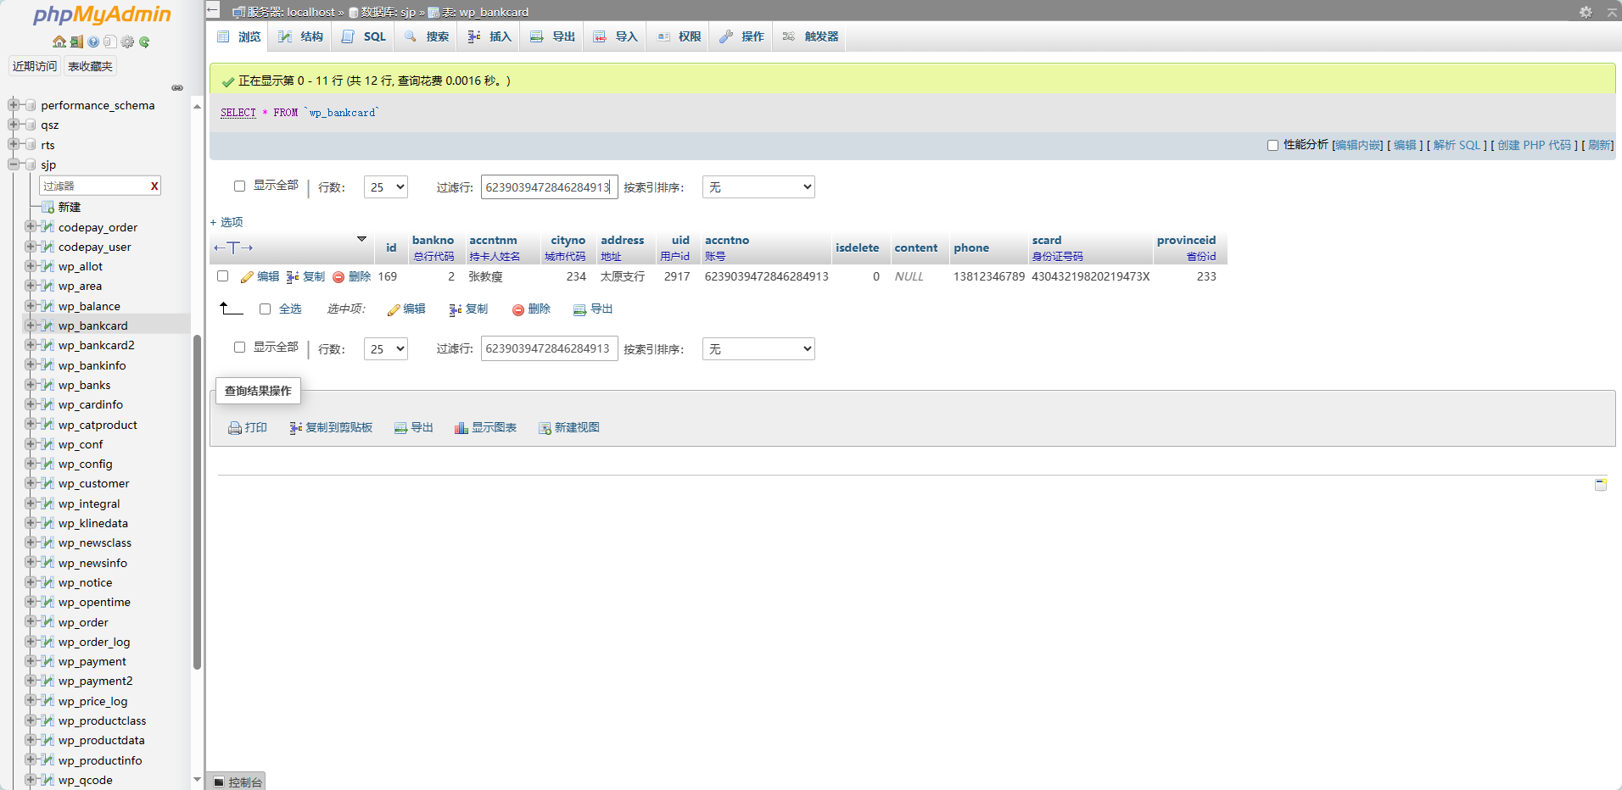Click the top filter rows input field
This screenshot has height=790, width=1622.
pos(548,187)
